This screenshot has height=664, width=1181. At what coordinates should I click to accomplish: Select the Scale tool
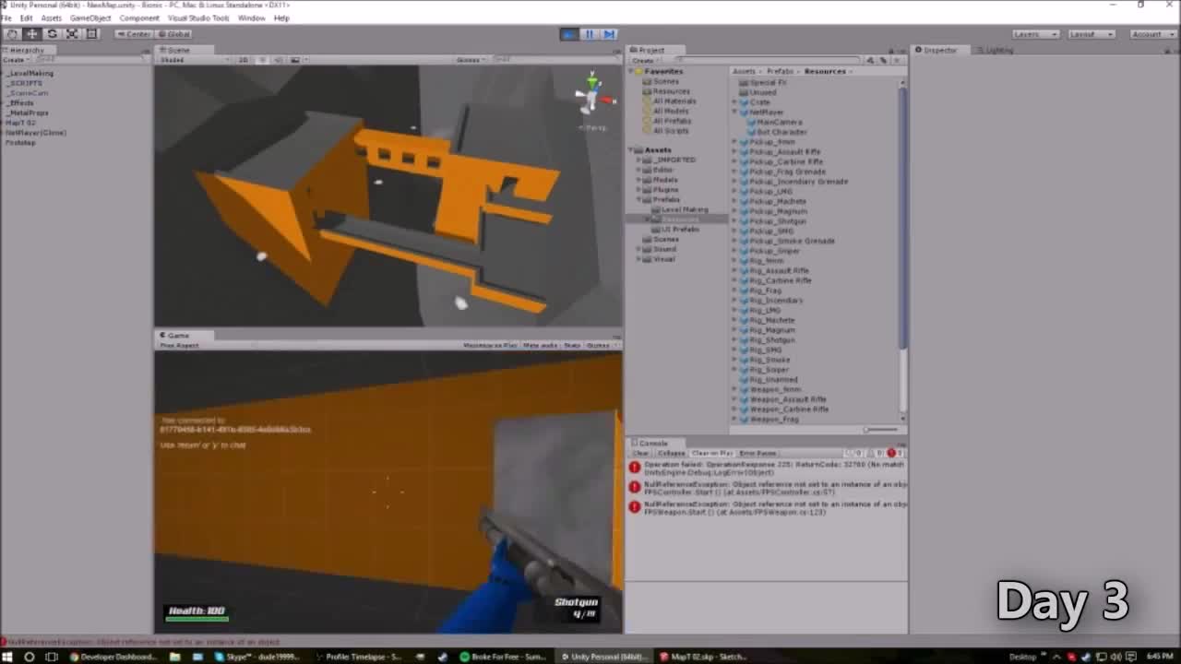click(x=71, y=33)
